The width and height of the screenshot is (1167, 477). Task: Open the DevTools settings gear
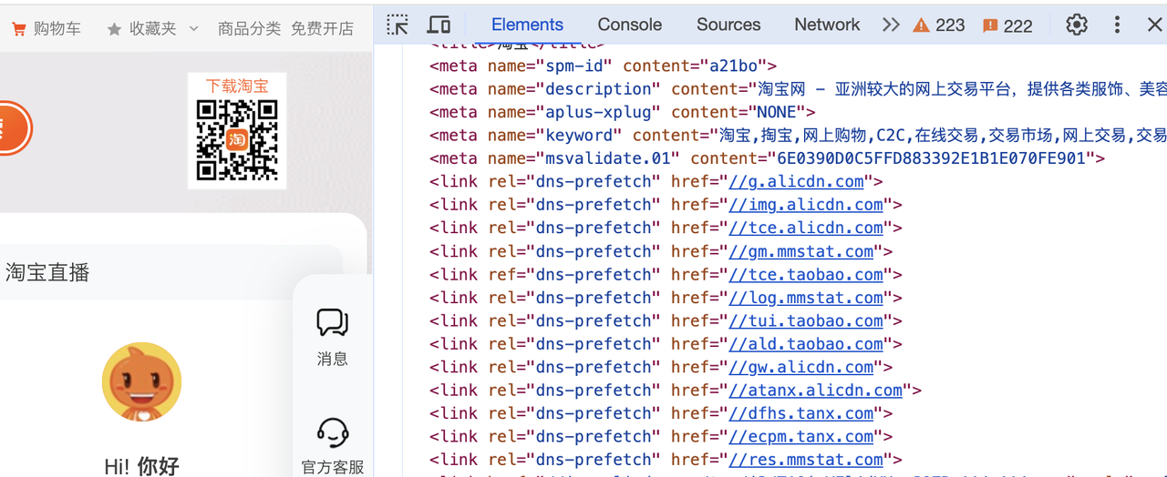click(x=1077, y=25)
